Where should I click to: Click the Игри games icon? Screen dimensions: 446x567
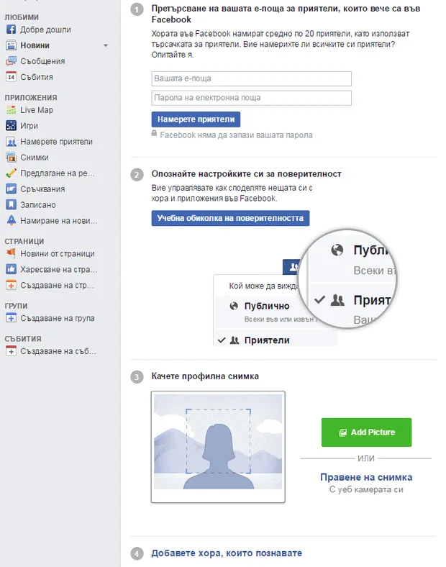[12, 126]
